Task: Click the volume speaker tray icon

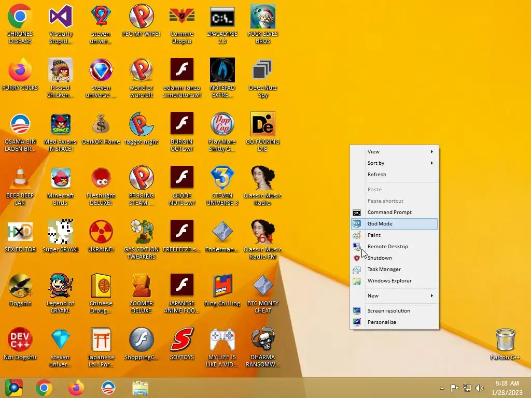Action: coord(480,388)
